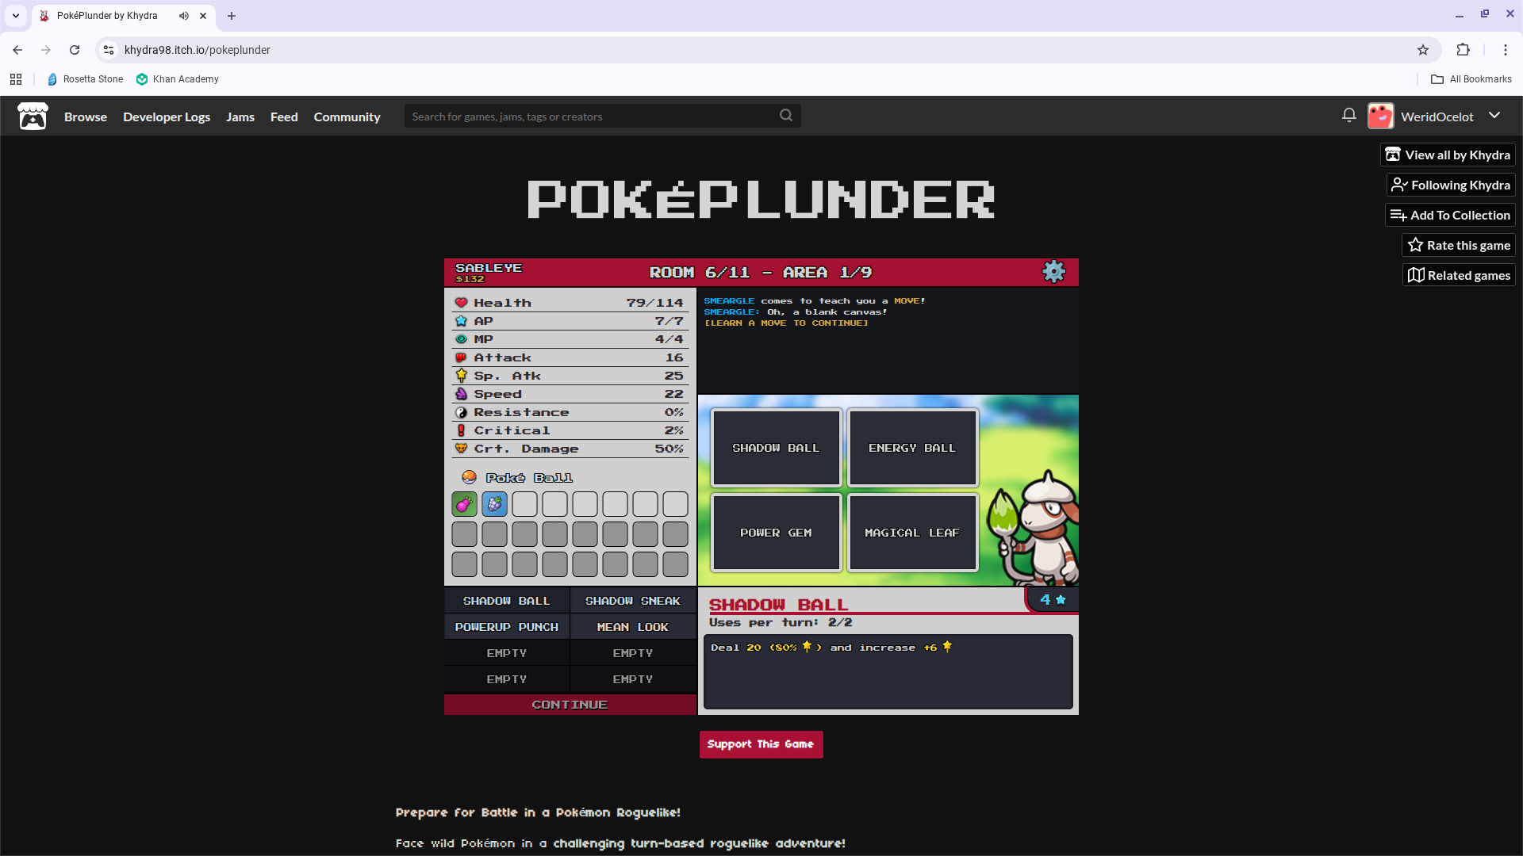
Task: Click the itch.io logo icon
Action: point(33,117)
